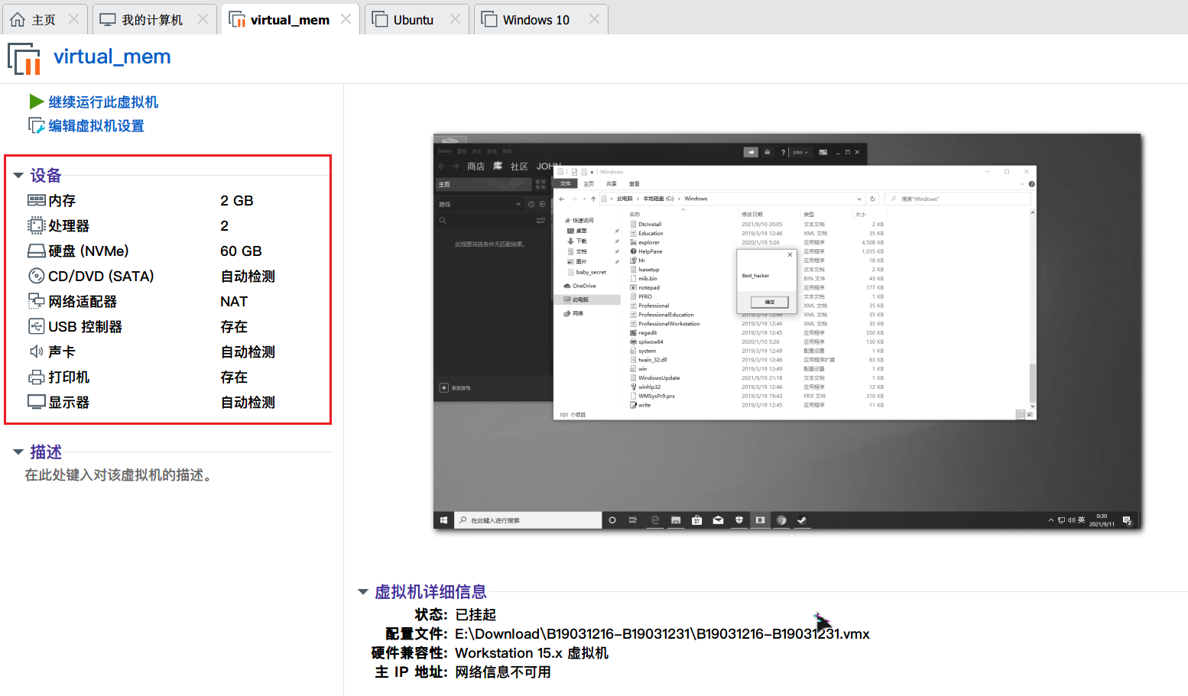The width and height of the screenshot is (1188, 696).
Task: Switch to the 主页 tab
Action: pos(44,19)
